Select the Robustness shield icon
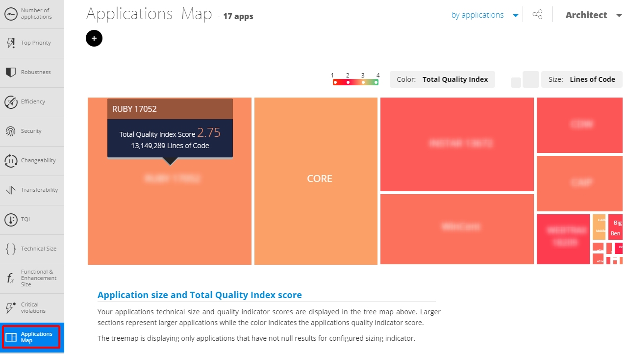The height and width of the screenshot is (354, 628). tap(11, 73)
